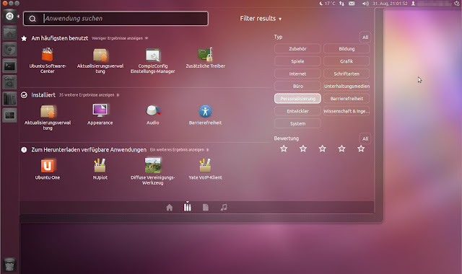
Task: Open Terminal from launcher
Action: [9, 66]
